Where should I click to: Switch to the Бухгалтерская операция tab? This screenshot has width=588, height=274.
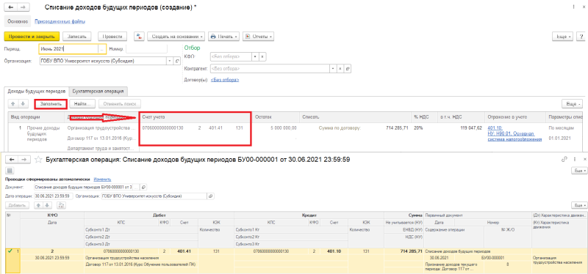[x=98, y=91]
